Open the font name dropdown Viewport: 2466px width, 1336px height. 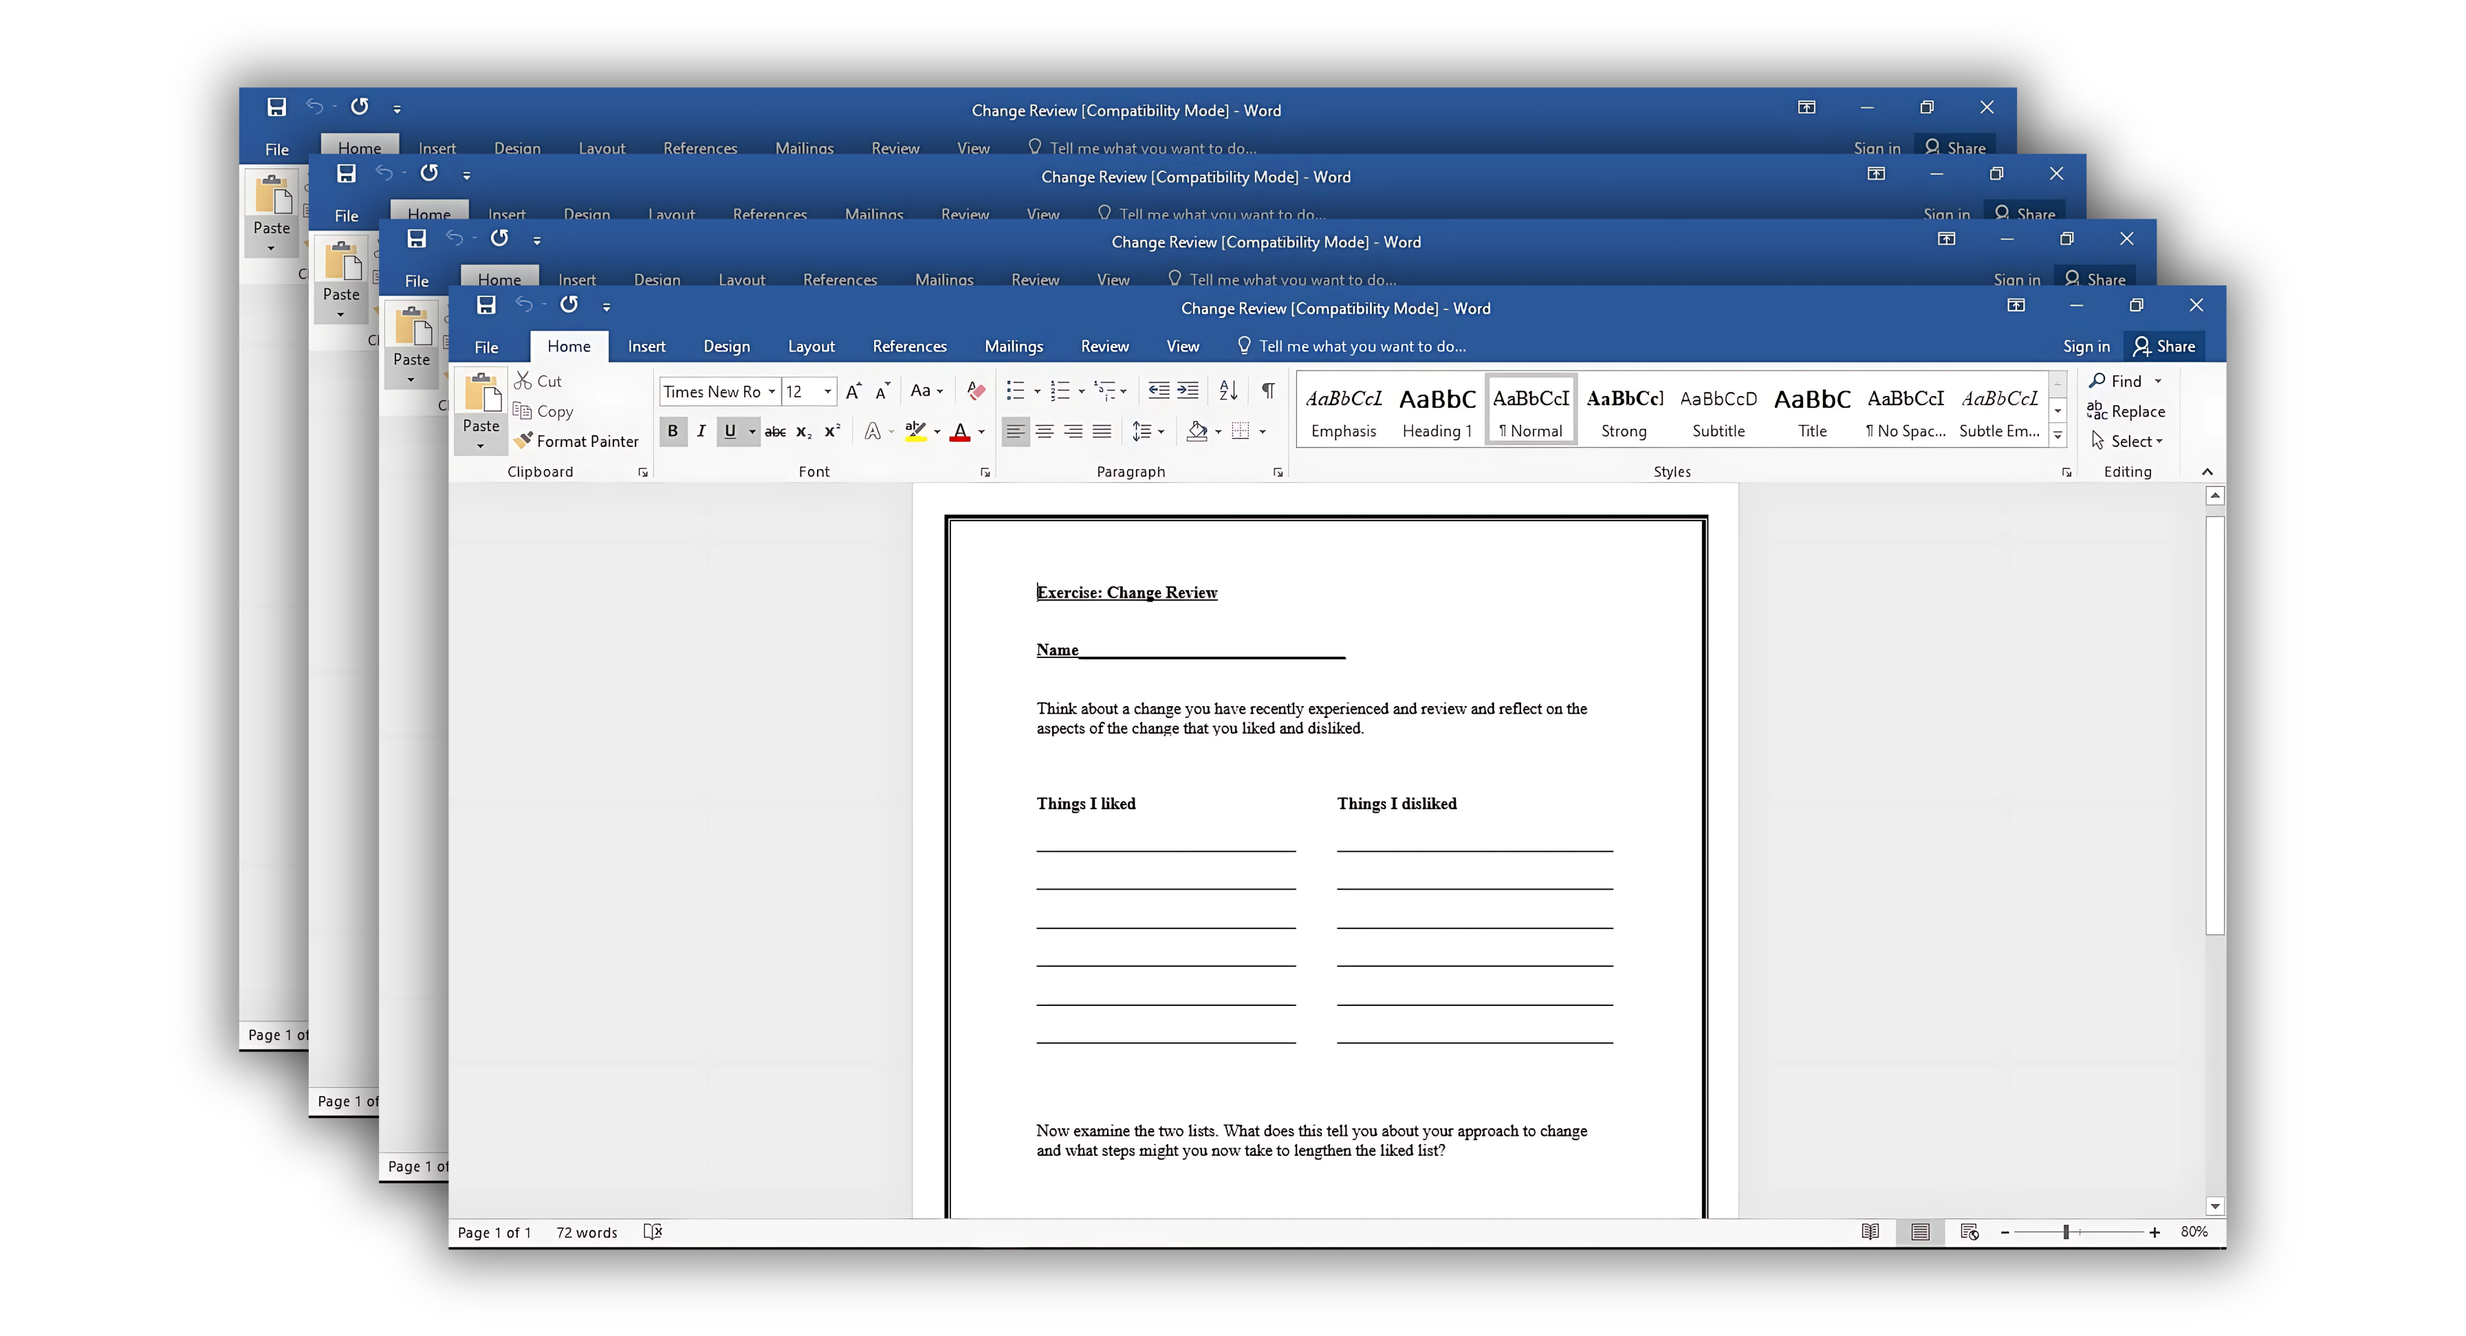[772, 391]
